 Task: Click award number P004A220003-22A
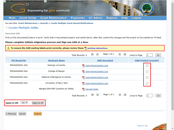[x=19, y=77]
